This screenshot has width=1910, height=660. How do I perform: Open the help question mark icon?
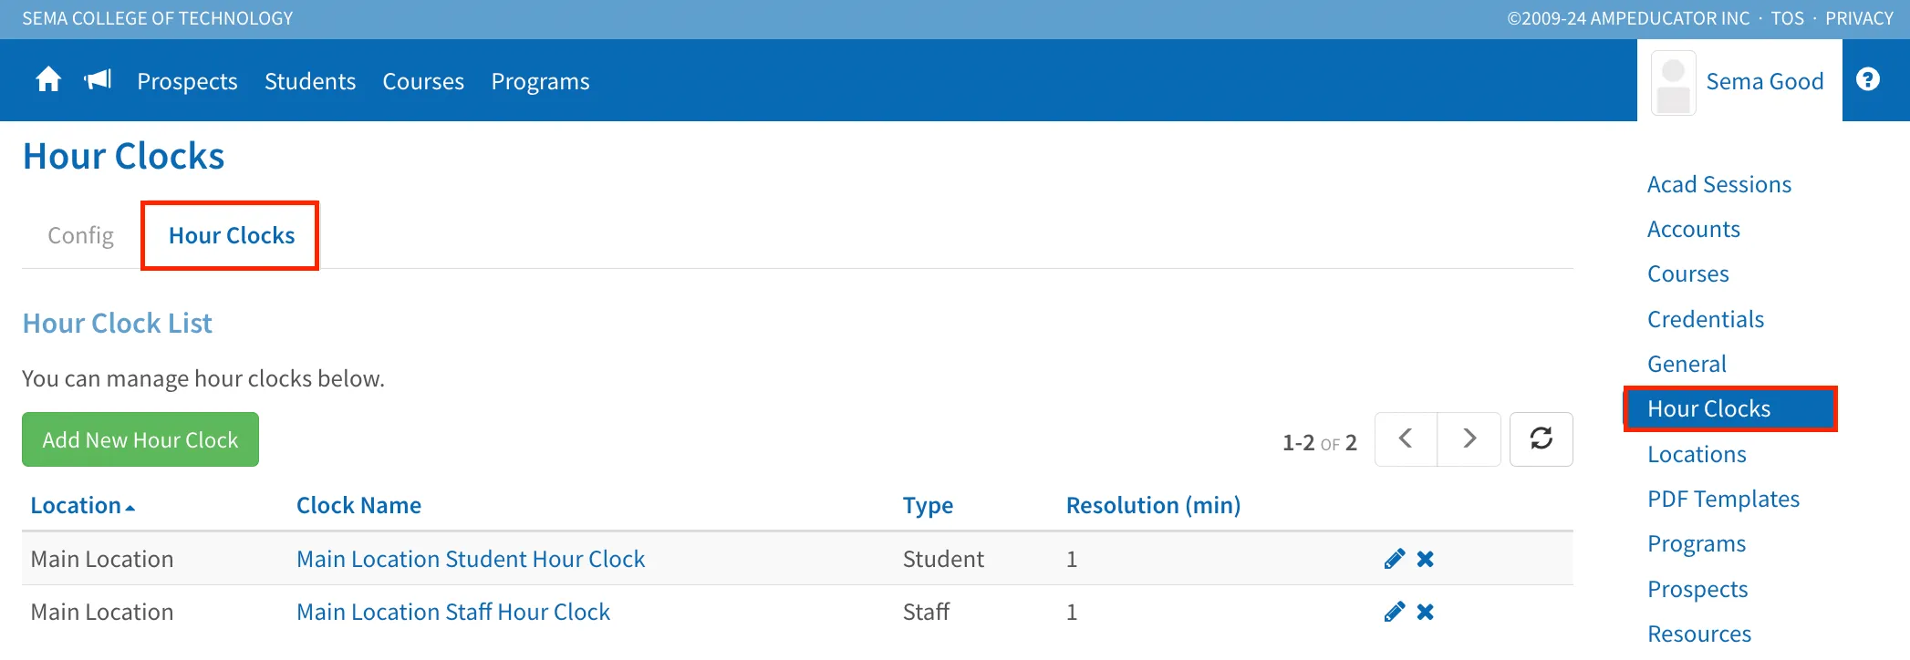click(x=1868, y=80)
